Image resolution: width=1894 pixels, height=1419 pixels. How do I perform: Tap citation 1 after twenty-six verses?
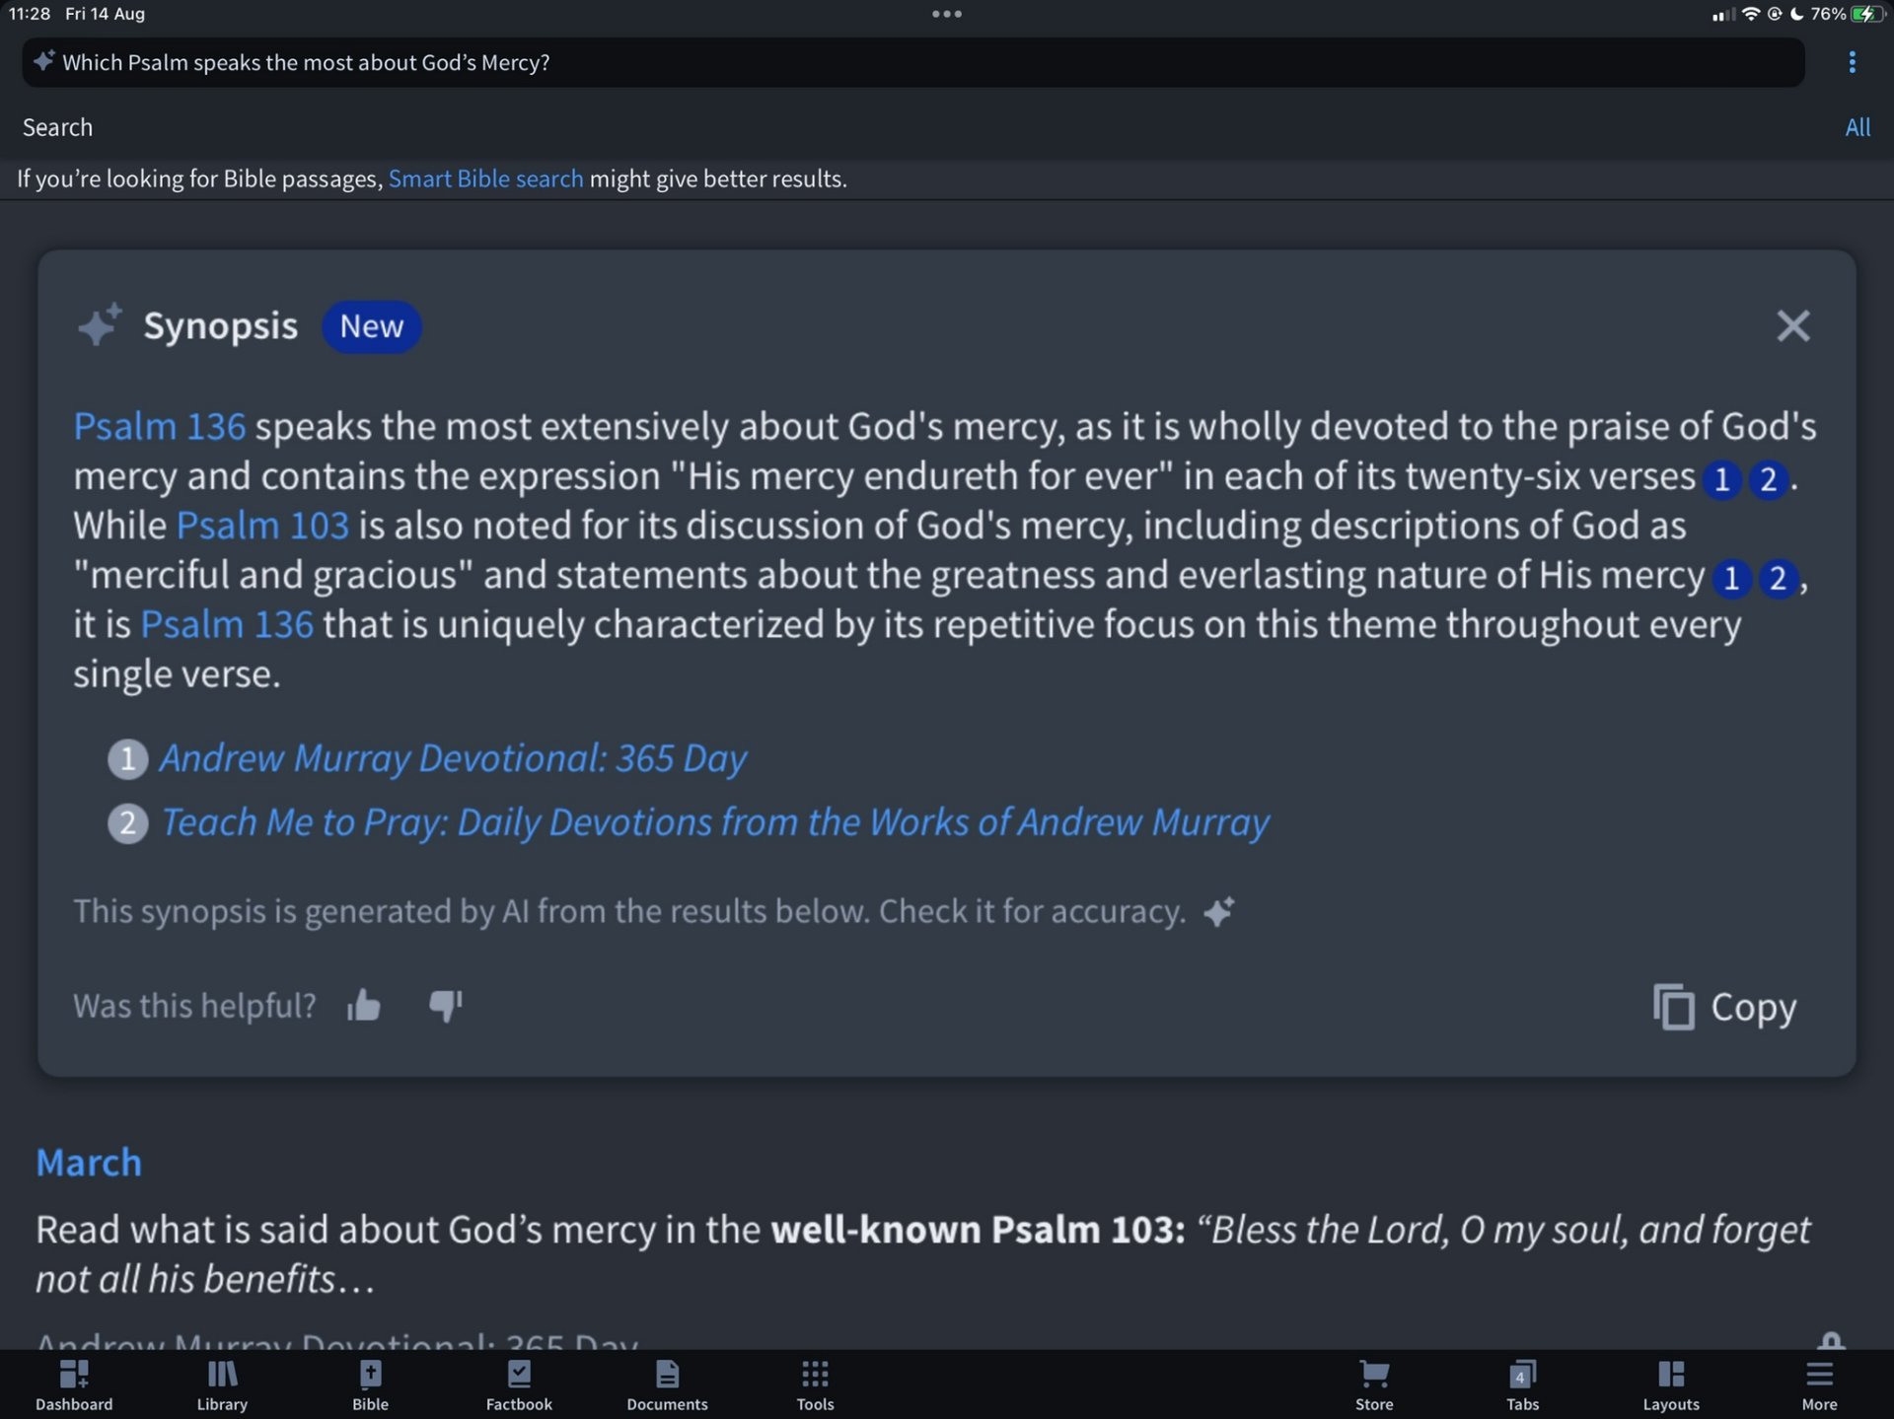(x=1721, y=479)
